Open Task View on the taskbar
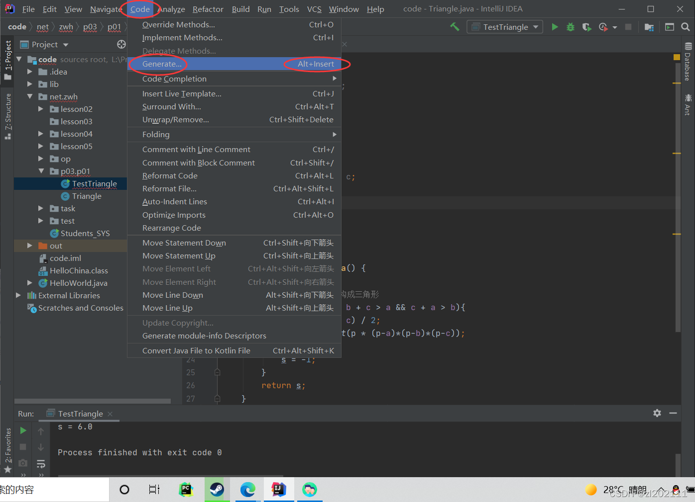Screen dimensions: 695x502 tap(154, 490)
